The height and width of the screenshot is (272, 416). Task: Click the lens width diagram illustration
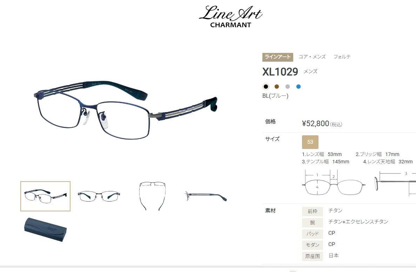(334, 183)
